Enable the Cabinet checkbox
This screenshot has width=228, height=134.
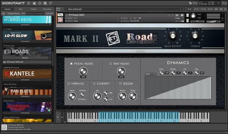coord(94,84)
